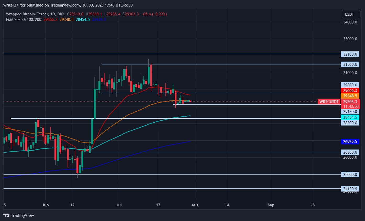
Task: Click the 31000.0 price scale tick
Action: coord(350,73)
